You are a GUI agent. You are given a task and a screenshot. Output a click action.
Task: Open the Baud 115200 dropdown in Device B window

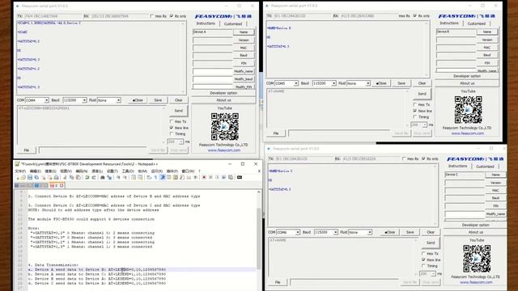click(334, 83)
